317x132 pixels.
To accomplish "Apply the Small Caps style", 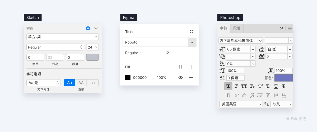I will [252, 86].
